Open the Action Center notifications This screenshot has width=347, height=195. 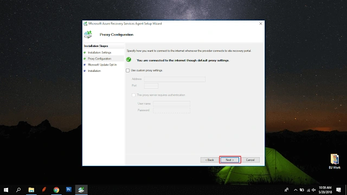coord(338,190)
